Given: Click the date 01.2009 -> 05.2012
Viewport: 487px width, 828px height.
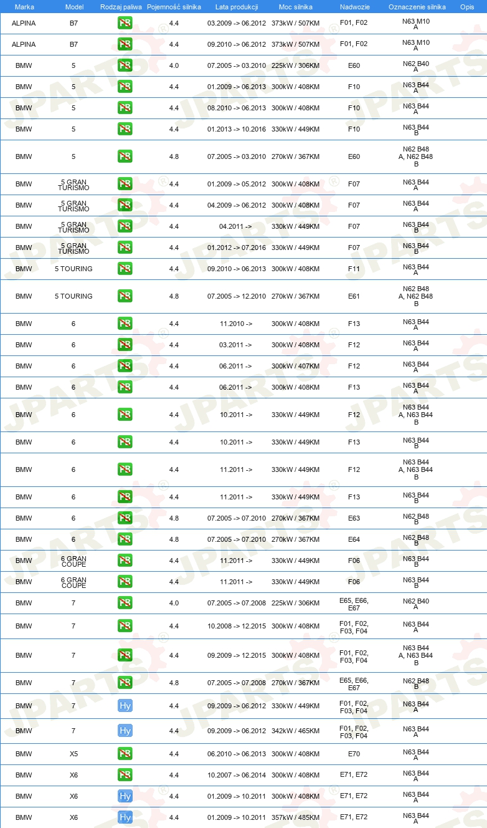Looking at the screenshot, I should [x=237, y=185].
